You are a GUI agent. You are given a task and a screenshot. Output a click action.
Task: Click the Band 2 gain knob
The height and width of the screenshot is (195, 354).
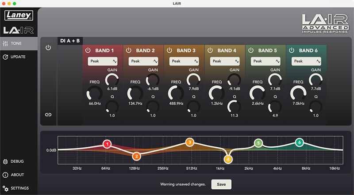pyautogui.click(x=153, y=80)
